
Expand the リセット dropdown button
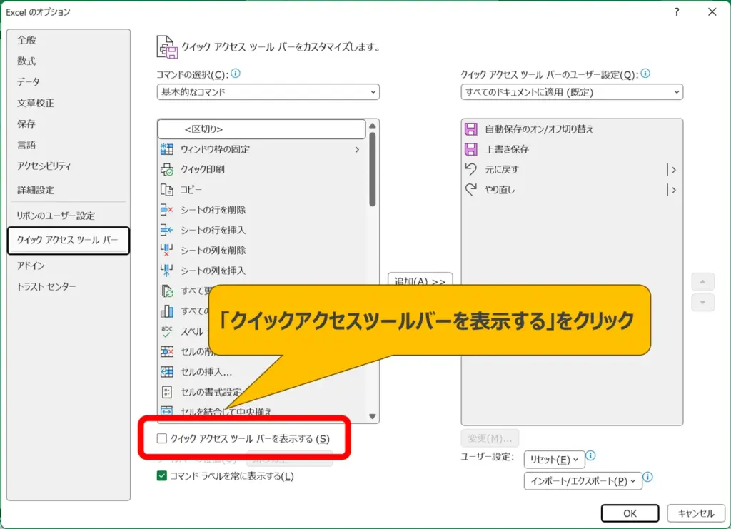point(553,459)
